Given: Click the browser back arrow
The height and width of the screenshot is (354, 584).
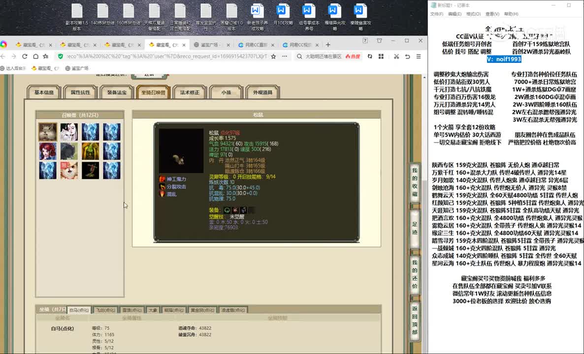Looking at the screenshot, I should [x=3, y=57].
